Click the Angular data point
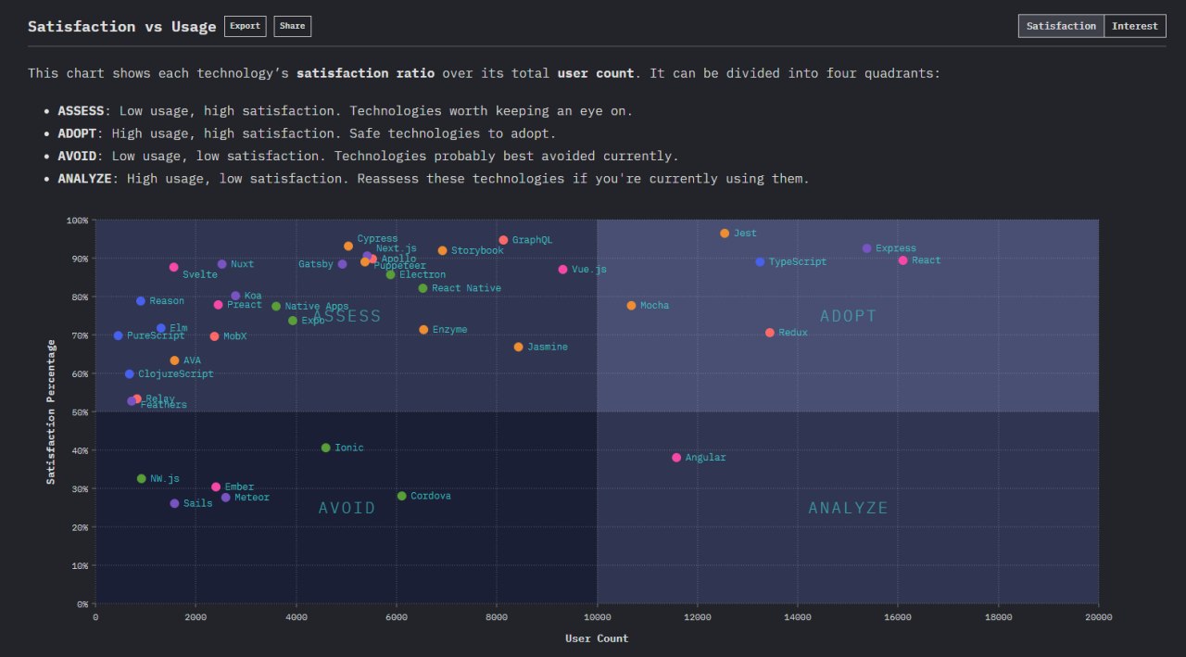 click(676, 458)
